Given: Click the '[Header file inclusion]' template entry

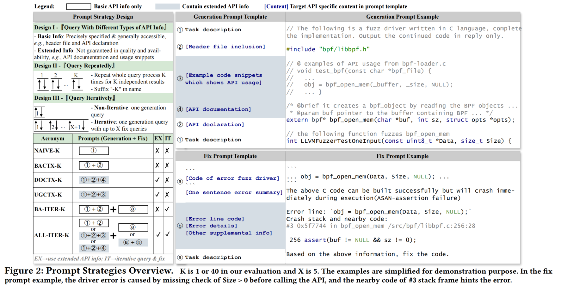Looking at the screenshot, I should coord(225,47).
